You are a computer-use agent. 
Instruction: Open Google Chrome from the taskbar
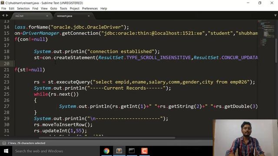106,151
